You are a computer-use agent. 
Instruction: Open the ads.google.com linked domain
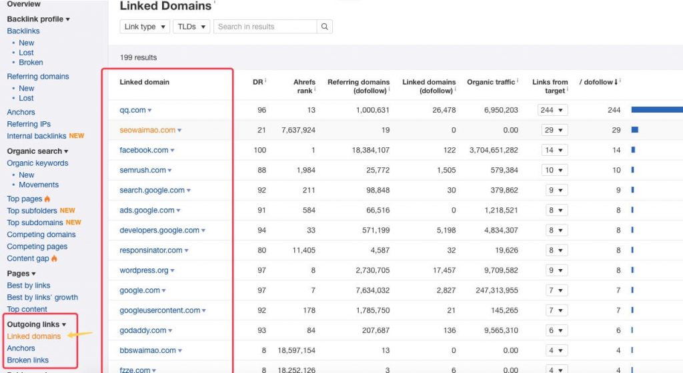click(147, 210)
